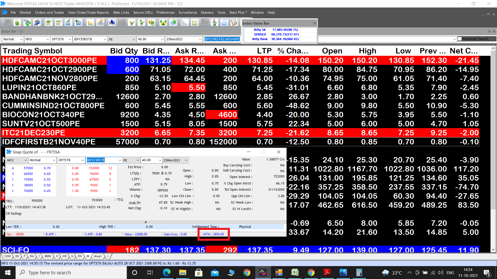The width and height of the screenshot is (497, 279).
Task: Open Order Book with the checkmark-calendar icon
Action: tap(68, 23)
